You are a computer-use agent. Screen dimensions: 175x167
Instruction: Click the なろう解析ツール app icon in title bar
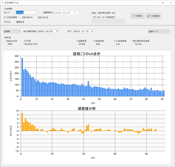[x=3, y=2]
